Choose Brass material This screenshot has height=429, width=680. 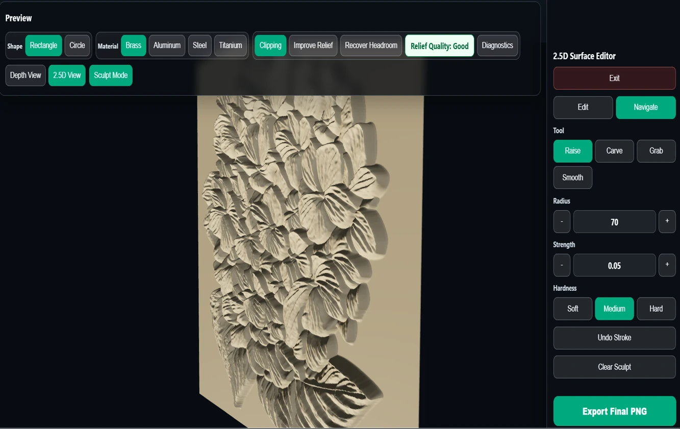click(x=134, y=45)
